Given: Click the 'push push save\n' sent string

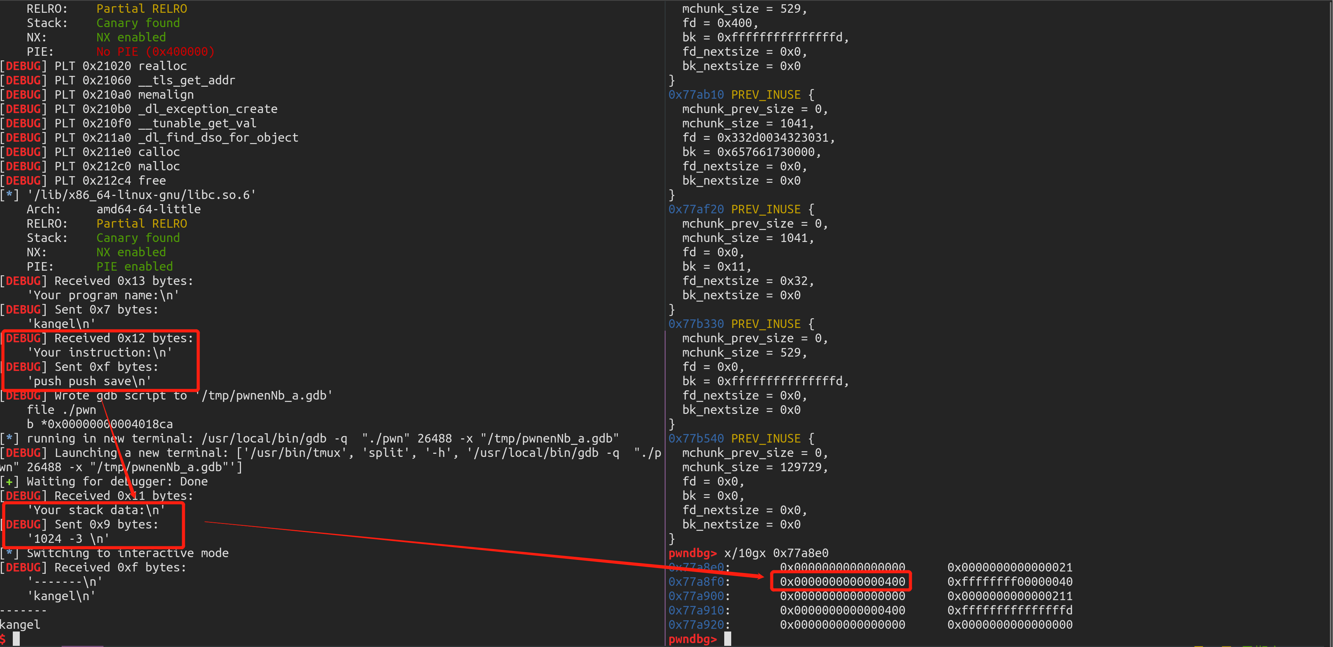Looking at the screenshot, I should coord(89,381).
